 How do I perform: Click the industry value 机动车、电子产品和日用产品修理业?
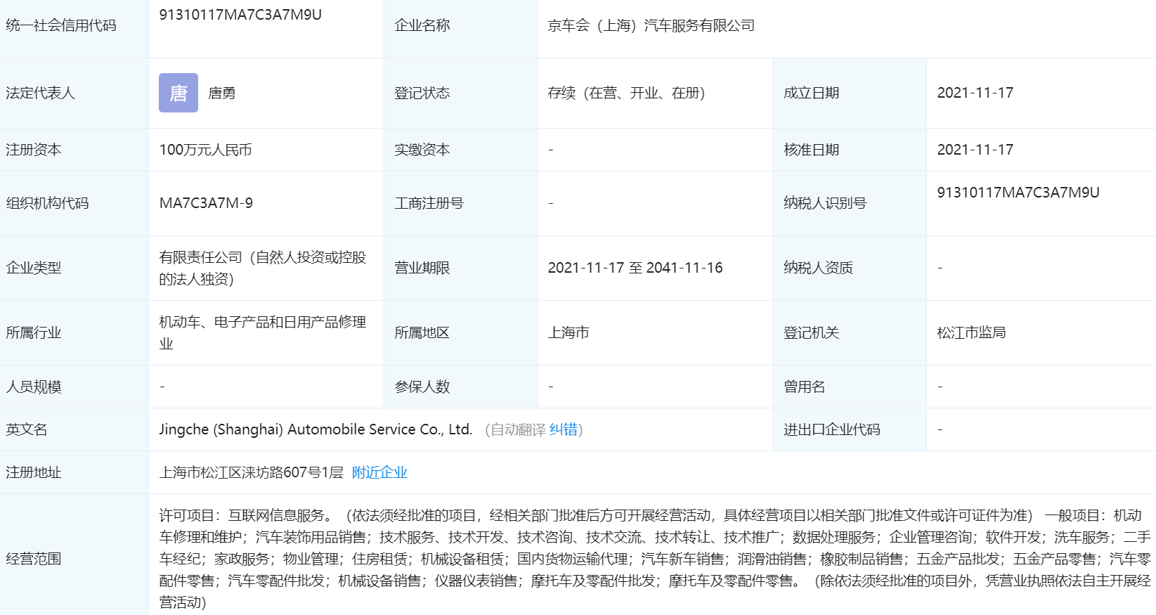point(263,332)
